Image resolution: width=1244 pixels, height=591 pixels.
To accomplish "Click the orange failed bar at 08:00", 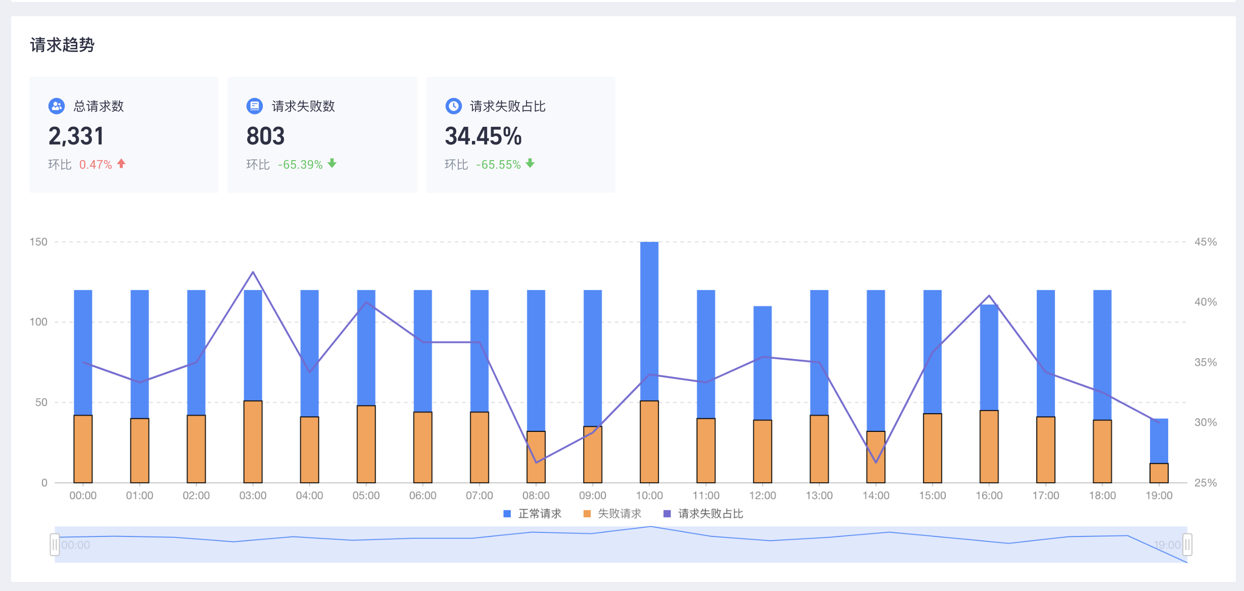I will (x=536, y=457).
